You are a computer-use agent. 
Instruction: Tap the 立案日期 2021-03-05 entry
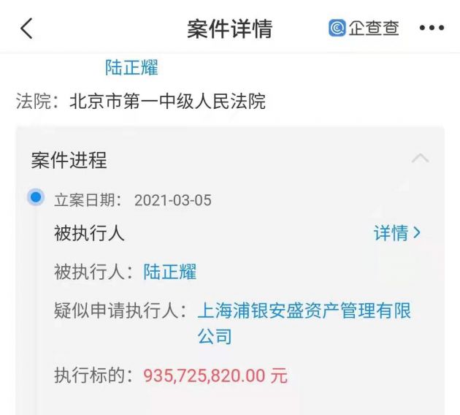coord(133,200)
